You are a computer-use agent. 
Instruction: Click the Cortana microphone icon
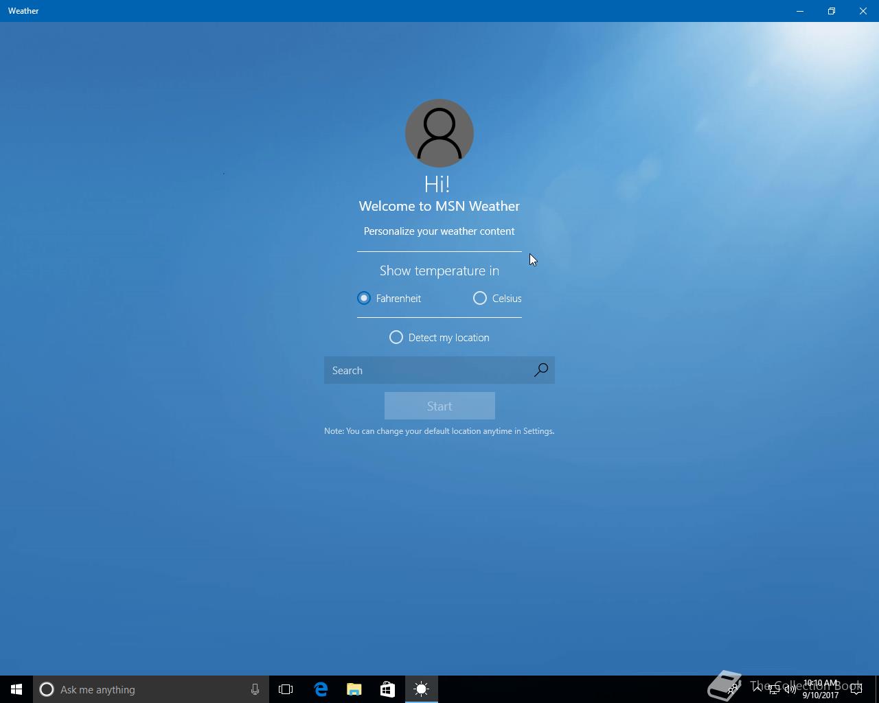pos(255,689)
